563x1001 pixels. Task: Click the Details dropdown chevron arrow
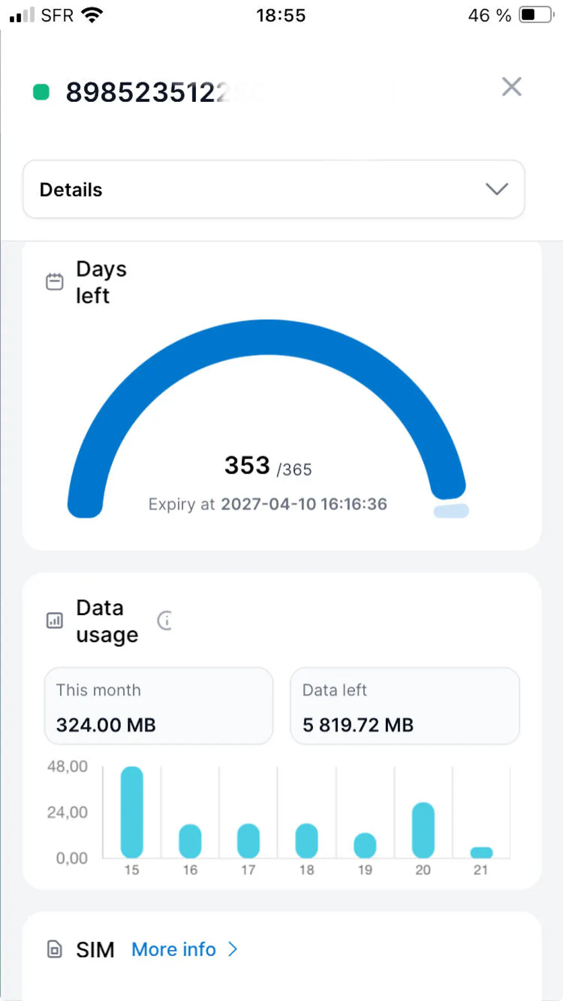[496, 189]
